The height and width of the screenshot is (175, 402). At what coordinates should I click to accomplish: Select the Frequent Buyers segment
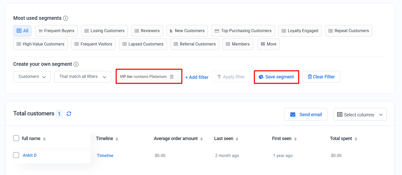pos(56,31)
